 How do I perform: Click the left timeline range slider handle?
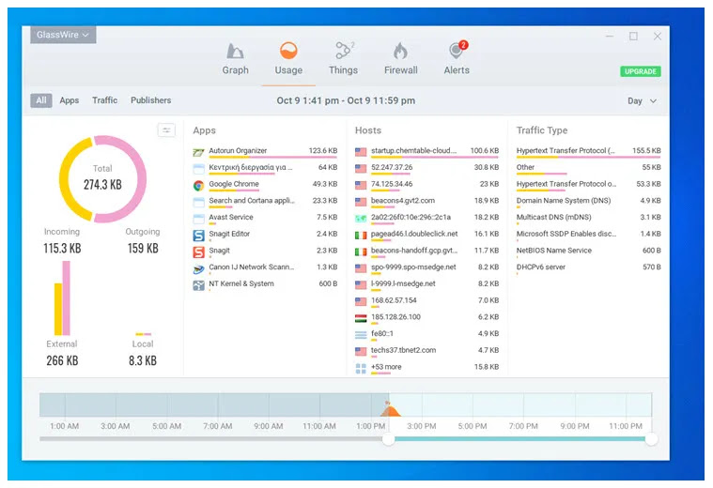(x=388, y=439)
